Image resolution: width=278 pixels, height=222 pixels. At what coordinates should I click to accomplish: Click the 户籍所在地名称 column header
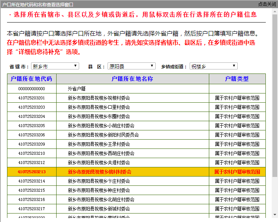[x=133, y=79]
